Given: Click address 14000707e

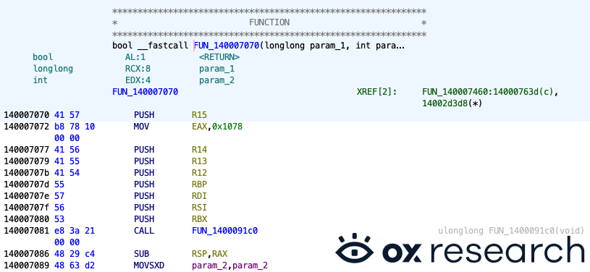Looking at the screenshot, I should coord(27,195).
